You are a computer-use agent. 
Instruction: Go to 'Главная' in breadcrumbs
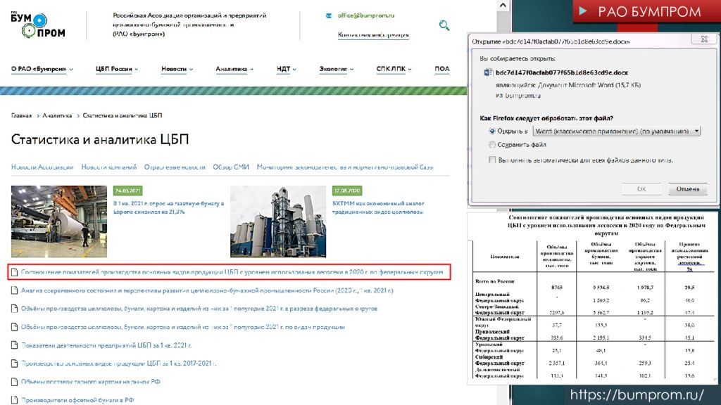[21, 116]
